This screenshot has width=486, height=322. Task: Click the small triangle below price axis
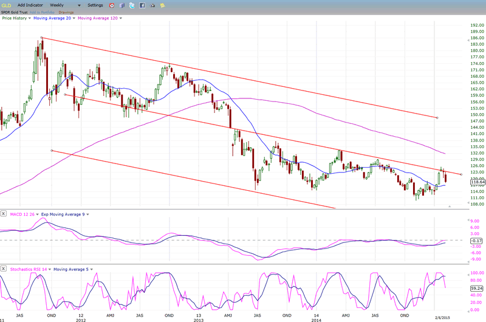[x=450, y=207]
